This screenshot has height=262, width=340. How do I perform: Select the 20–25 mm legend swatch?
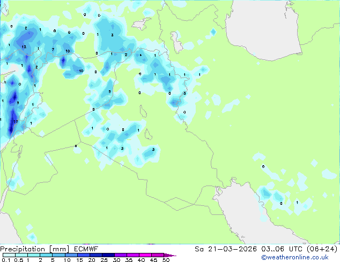click(x=95, y=255)
